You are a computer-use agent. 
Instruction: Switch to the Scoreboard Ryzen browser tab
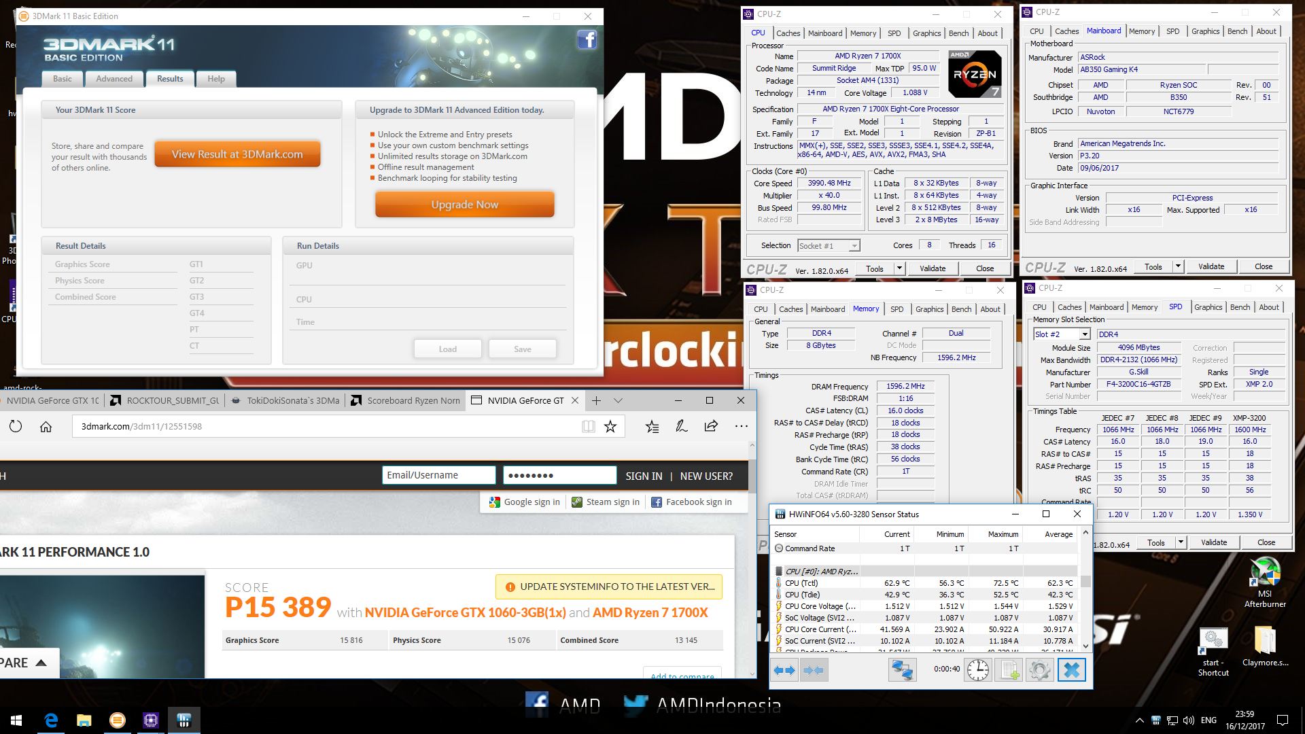(406, 400)
